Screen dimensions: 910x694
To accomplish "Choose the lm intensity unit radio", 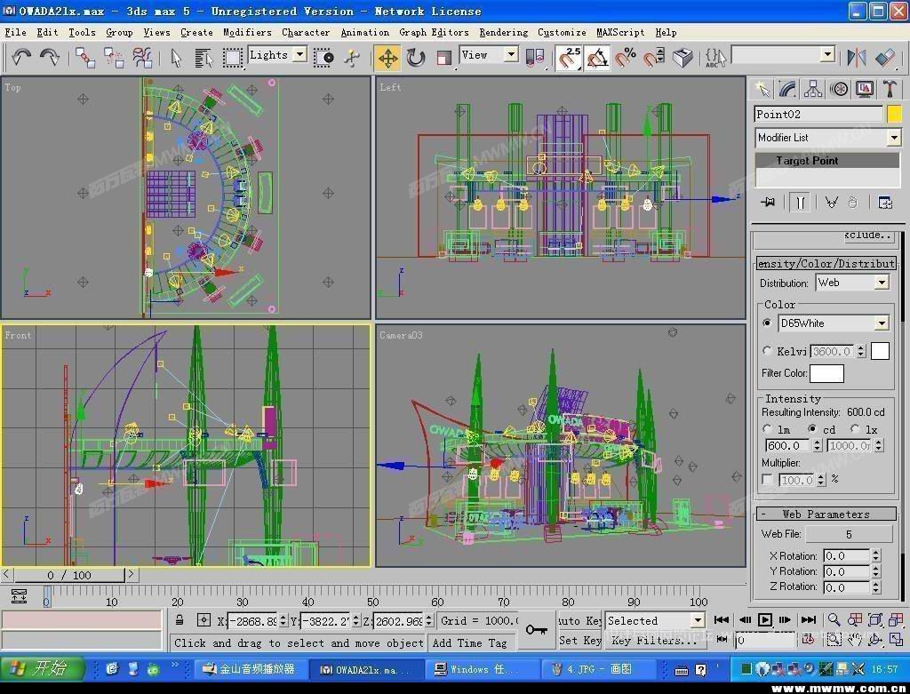I will (767, 429).
